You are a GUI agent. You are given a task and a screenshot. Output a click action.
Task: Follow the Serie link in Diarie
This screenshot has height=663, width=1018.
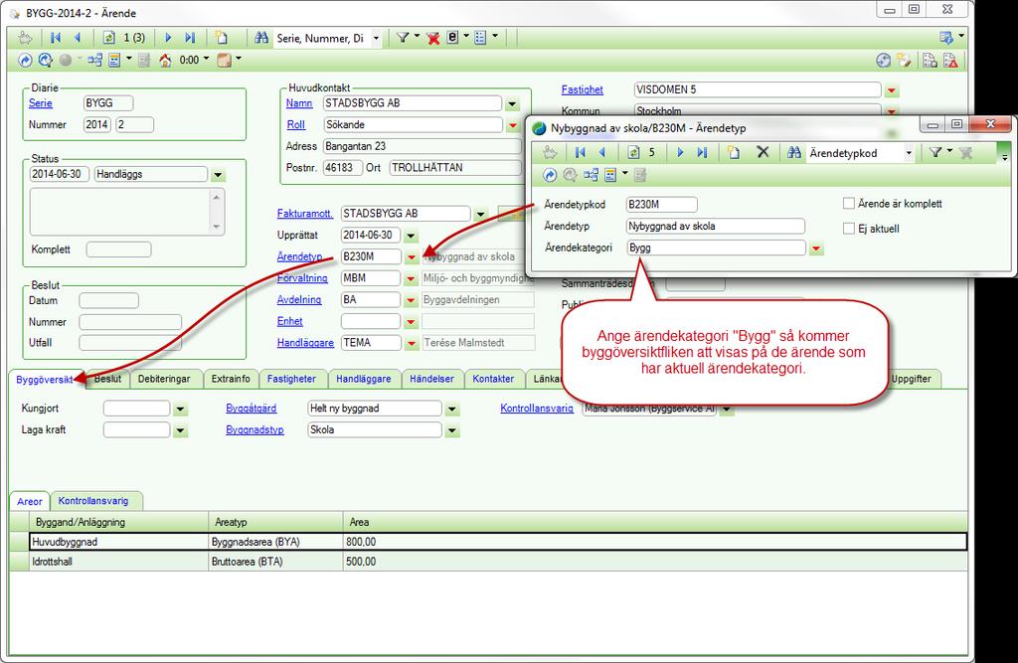(x=40, y=103)
